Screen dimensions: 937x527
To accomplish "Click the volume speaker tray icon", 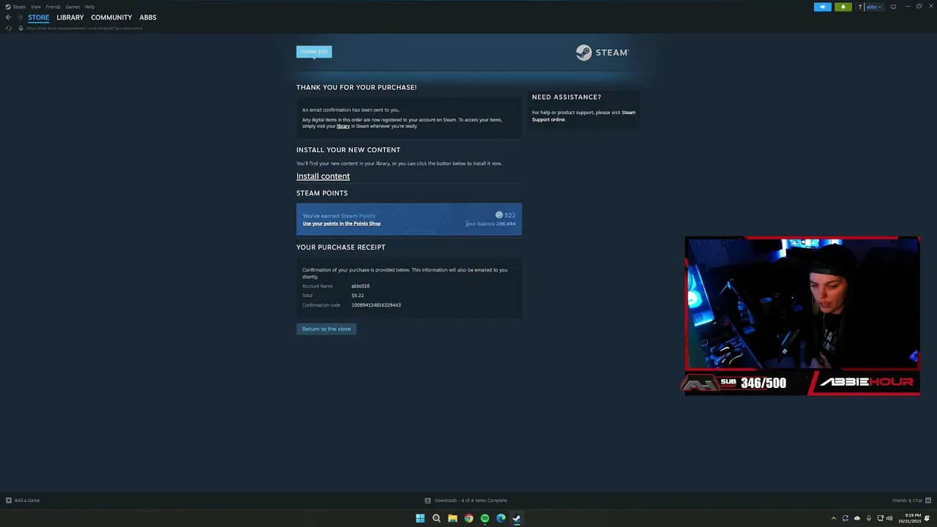I will click(x=889, y=518).
